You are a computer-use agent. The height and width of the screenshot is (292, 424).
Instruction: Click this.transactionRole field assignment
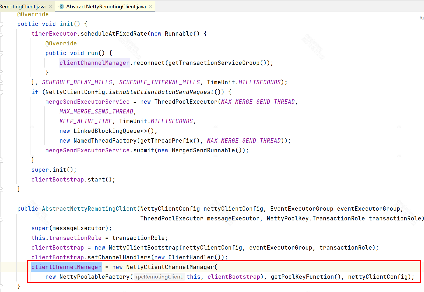point(66,238)
